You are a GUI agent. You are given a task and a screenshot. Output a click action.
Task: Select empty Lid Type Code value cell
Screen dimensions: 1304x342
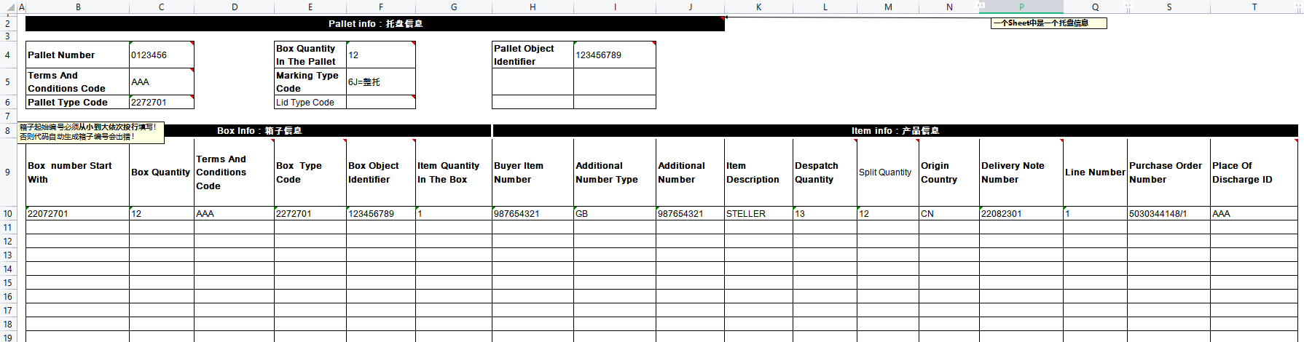tap(380, 103)
